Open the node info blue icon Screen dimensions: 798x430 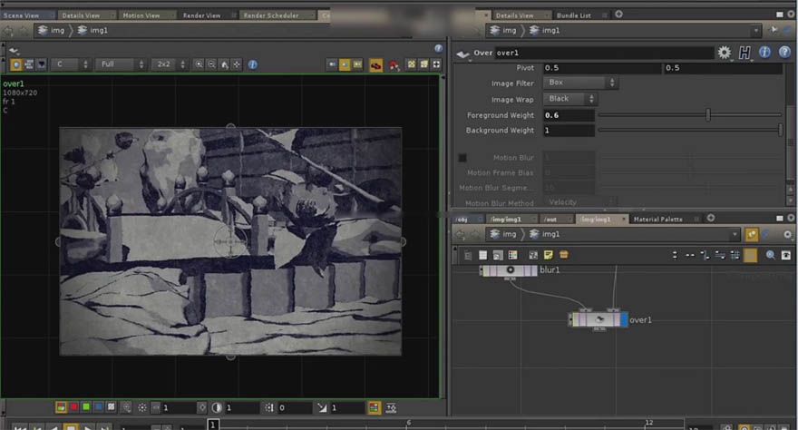764,52
